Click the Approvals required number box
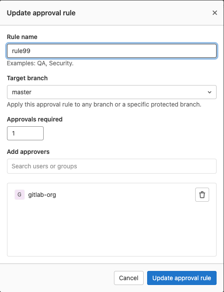 [25, 133]
